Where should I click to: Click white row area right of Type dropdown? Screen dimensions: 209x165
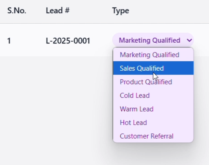(202, 40)
